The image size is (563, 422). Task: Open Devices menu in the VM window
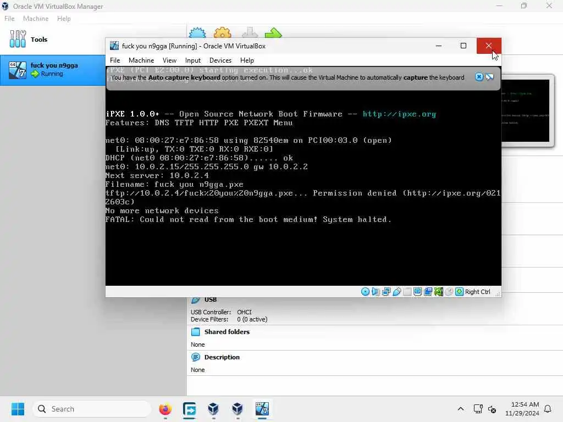[x=220, y=60]
